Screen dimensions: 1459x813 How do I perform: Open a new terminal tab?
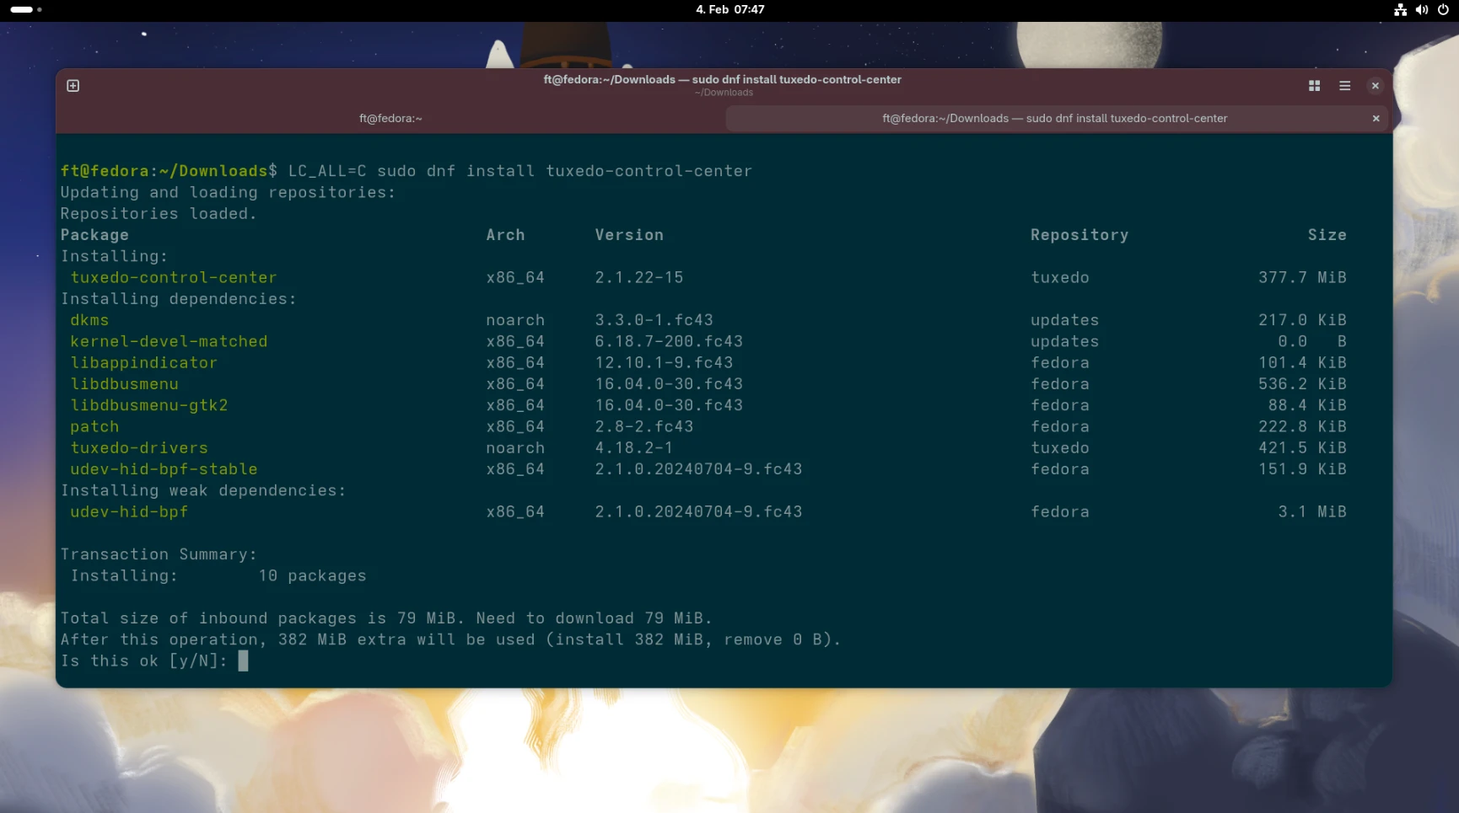tap(73, 86)
